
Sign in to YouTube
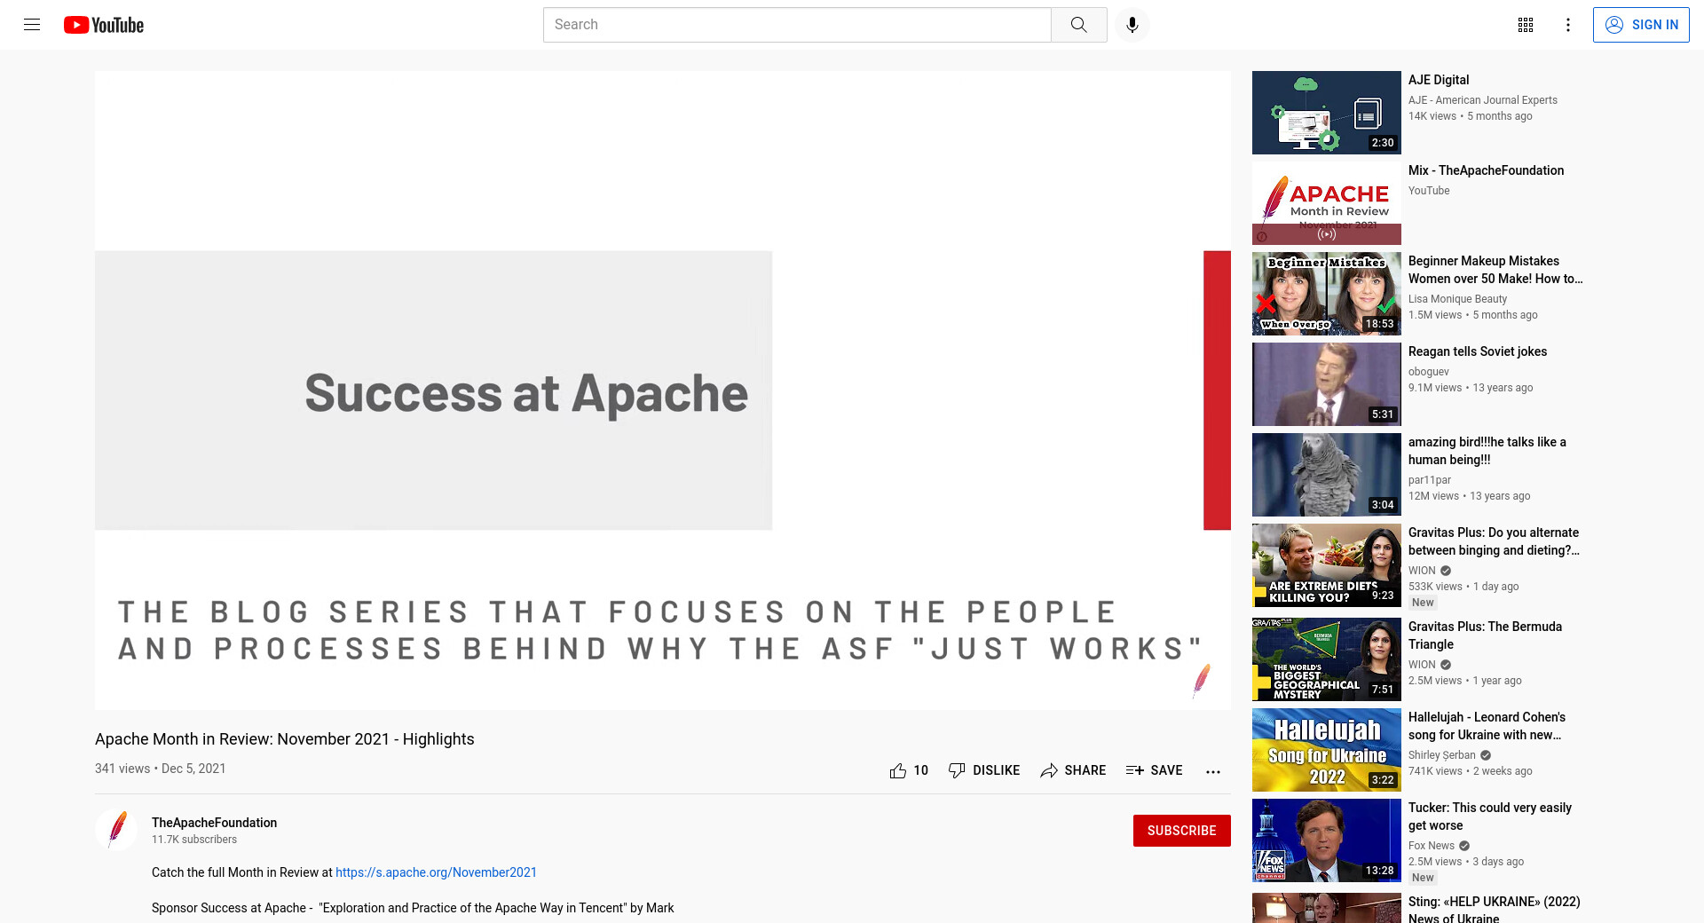tap(1641, 25)
